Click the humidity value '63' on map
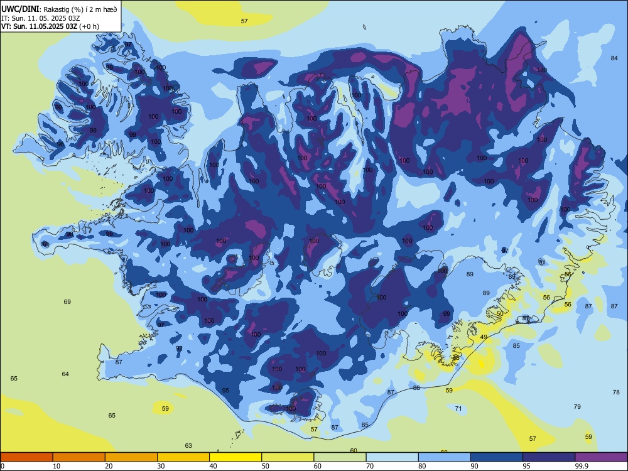This screenshot has height=471, width=628. [x=188, y=445]
